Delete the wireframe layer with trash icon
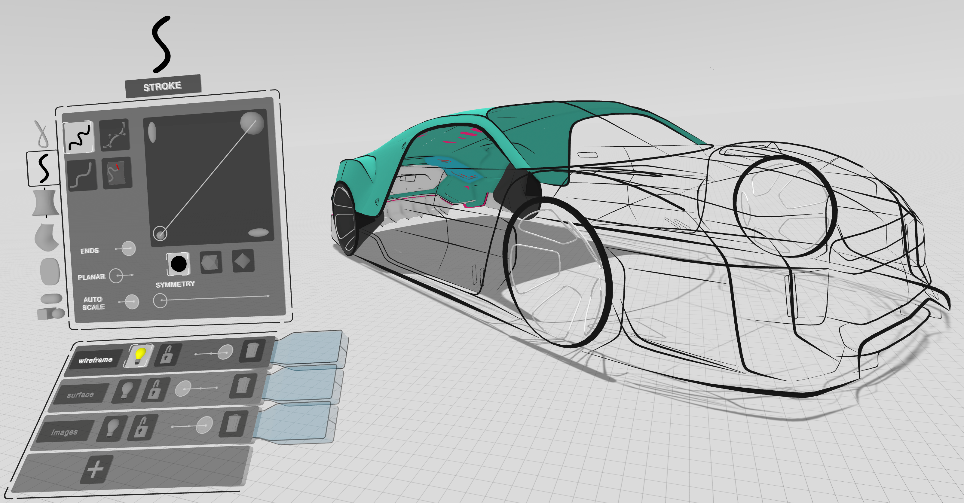 pyautogui.click(x=252, y=350)
